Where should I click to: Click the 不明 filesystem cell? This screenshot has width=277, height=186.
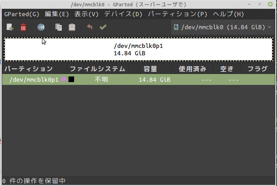pyautogui.click(x=101, y=80)
